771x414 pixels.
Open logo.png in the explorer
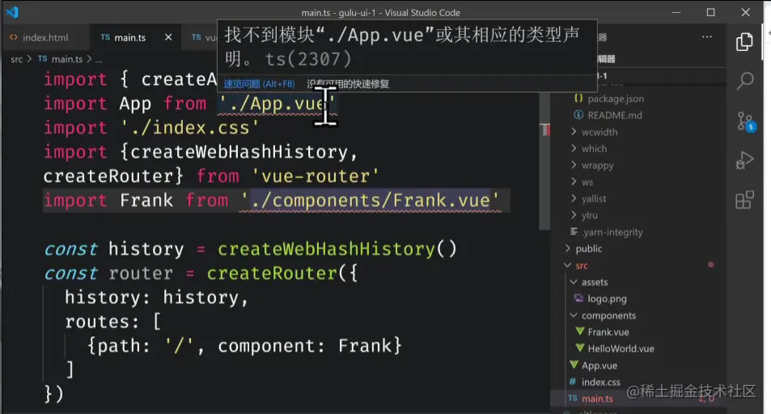pyautogui.click(x=607, y=299)
